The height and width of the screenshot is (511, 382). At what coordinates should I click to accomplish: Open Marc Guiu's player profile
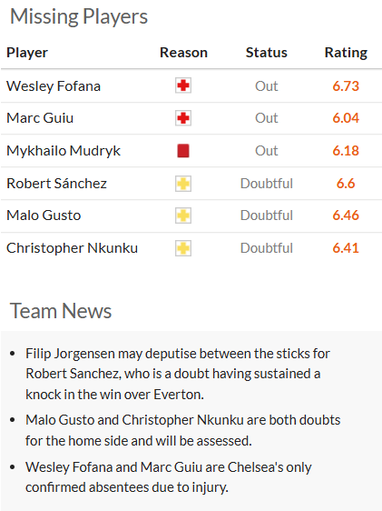pyautogui.click(x=40, y=118)
